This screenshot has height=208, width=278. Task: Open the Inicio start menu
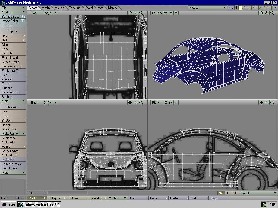9,204
